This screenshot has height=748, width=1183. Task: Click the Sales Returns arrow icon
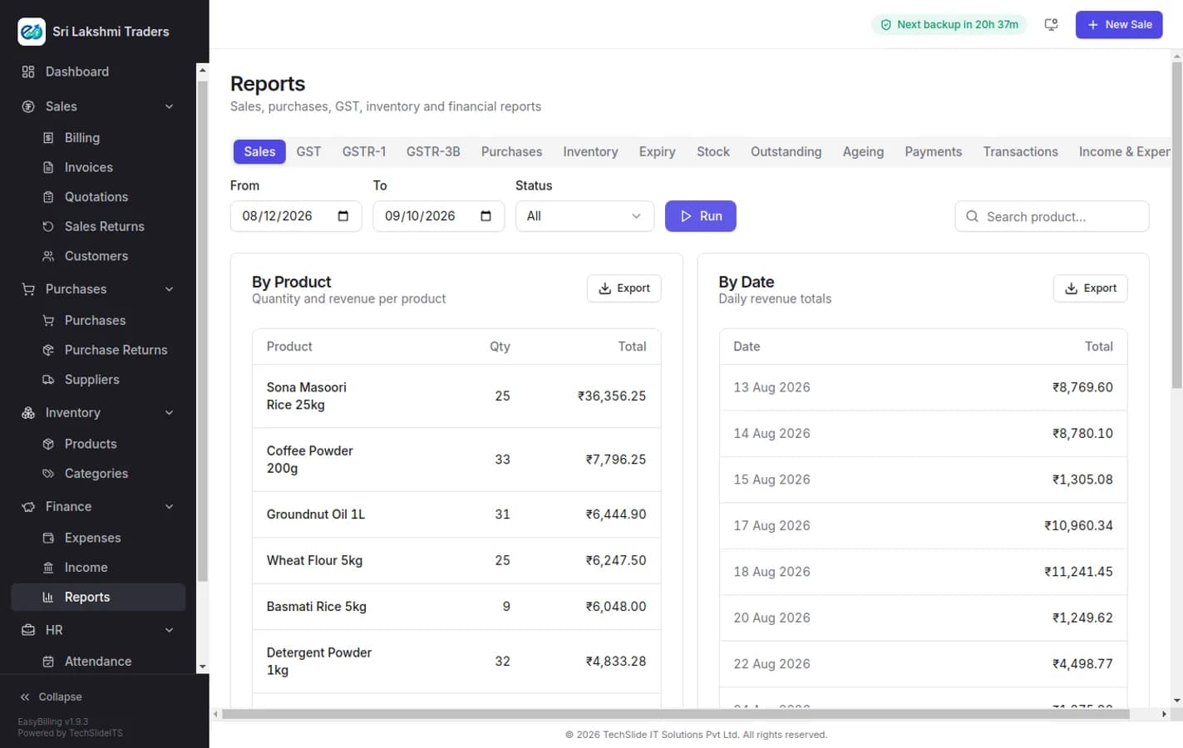(48, 226)
